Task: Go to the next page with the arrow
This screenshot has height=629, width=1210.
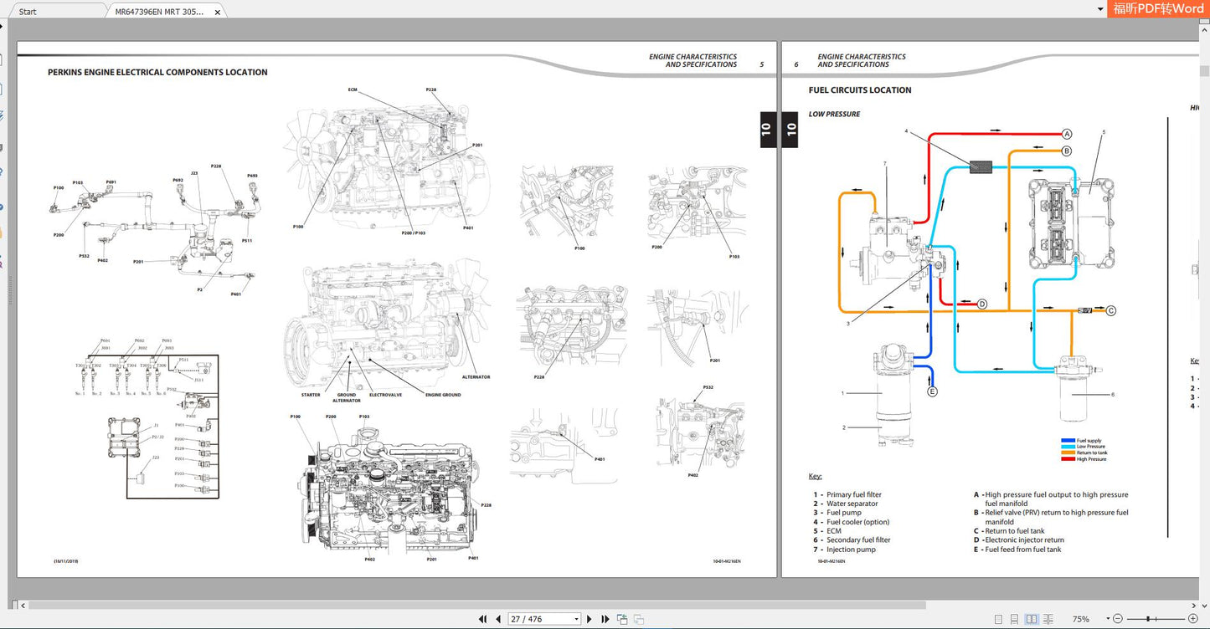Action: coord(590,619)
